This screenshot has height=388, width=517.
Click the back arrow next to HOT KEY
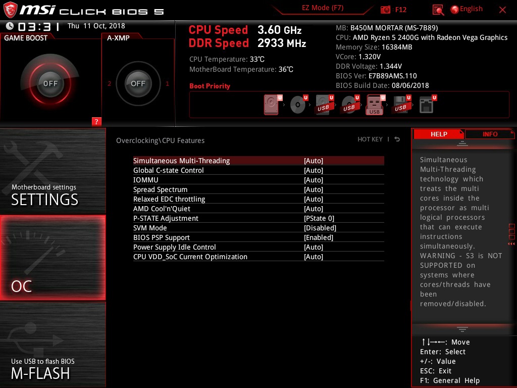pos(397,139)
